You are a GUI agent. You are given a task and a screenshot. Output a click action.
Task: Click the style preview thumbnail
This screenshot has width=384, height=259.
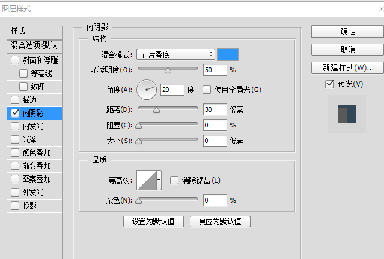point(347,114)
